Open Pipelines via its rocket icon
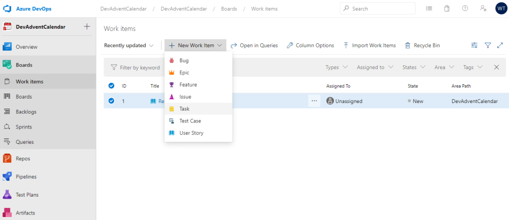This screenshot has width=509, height=220. pos(7,177)
